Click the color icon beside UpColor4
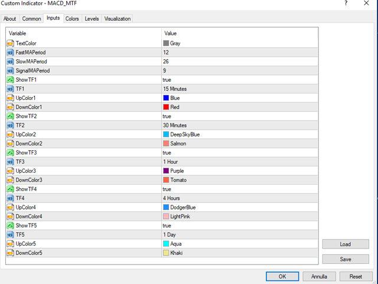378x284 pixels. [x=11, y=208]
